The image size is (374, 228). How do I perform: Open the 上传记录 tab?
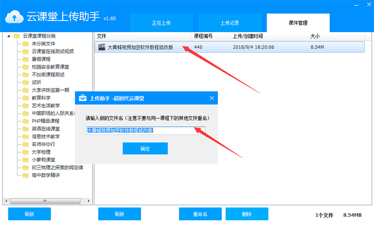230,23
